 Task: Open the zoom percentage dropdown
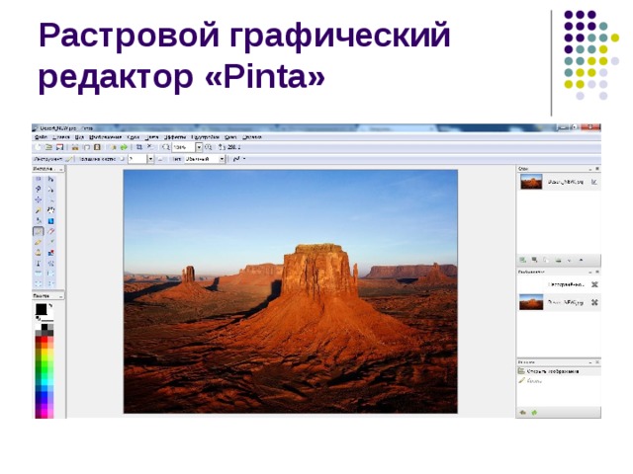click(199, 147)
